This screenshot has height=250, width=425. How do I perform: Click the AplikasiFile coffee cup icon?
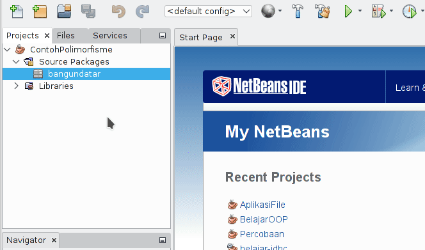232,205
